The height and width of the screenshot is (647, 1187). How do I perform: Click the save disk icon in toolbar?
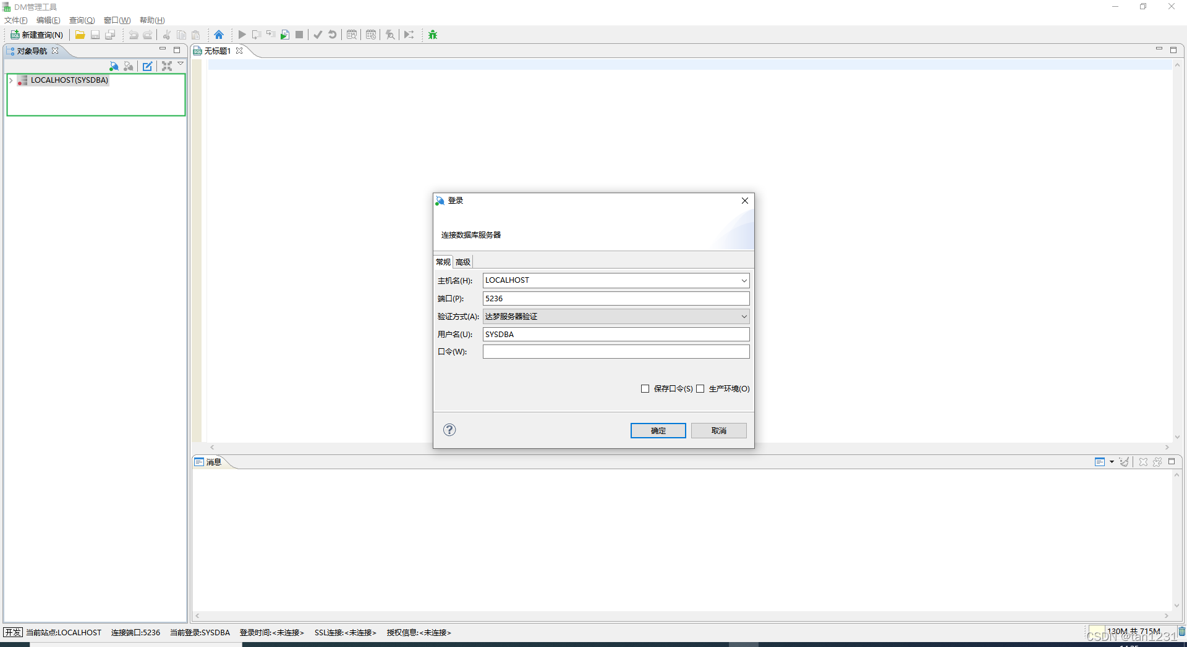point(95,35)
